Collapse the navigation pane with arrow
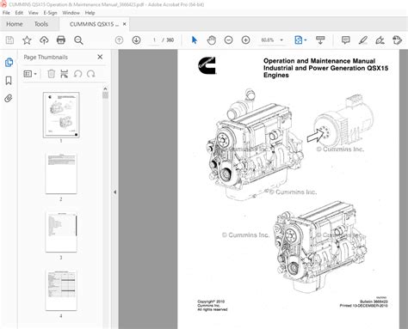Image resolution: width=408 pixels, height=329 pixels. 114,192
